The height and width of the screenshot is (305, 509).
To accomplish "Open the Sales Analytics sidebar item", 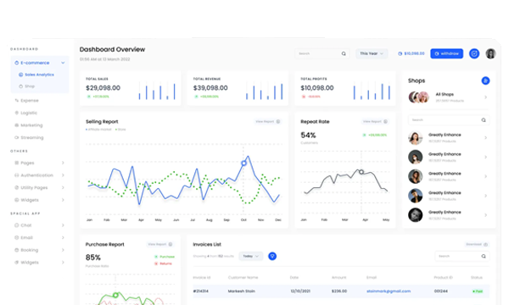I will coord(36,75).
